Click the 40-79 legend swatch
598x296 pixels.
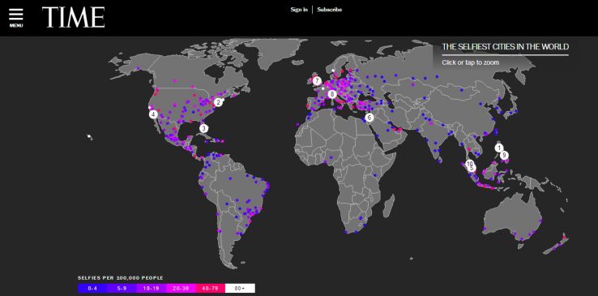pos(211,289)
